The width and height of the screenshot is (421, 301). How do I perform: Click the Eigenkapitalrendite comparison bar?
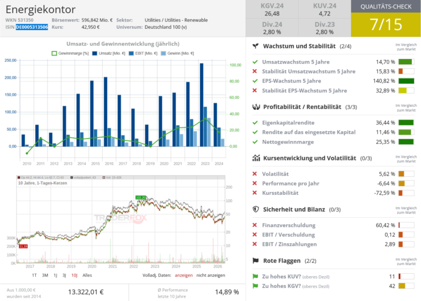(x=406, y=122)
